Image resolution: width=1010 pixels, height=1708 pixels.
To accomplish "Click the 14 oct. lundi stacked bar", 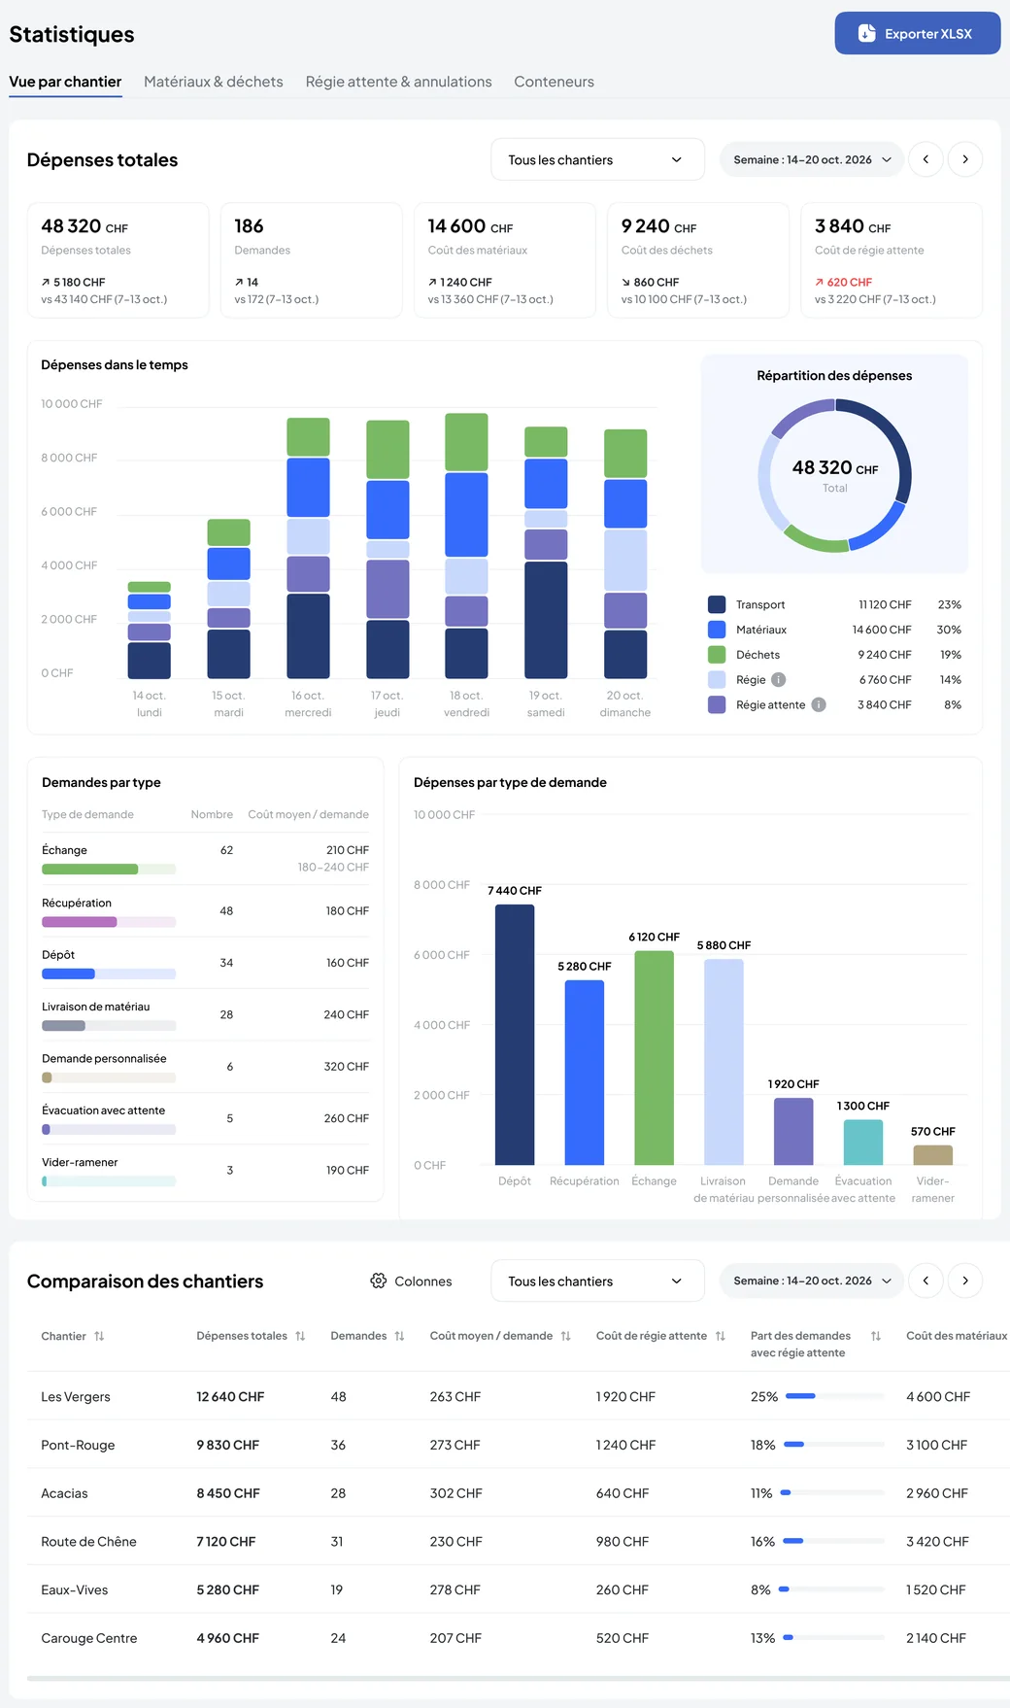I will 150,630.
